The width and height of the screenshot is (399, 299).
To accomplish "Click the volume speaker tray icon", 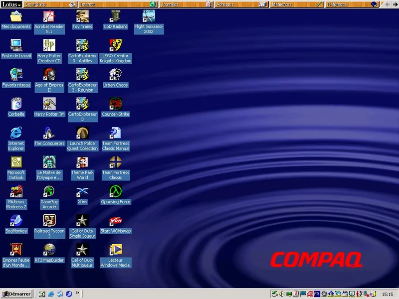I will pos(281,294).
